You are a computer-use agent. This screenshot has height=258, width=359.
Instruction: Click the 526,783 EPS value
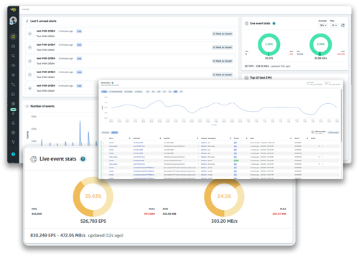pos(93,221)
